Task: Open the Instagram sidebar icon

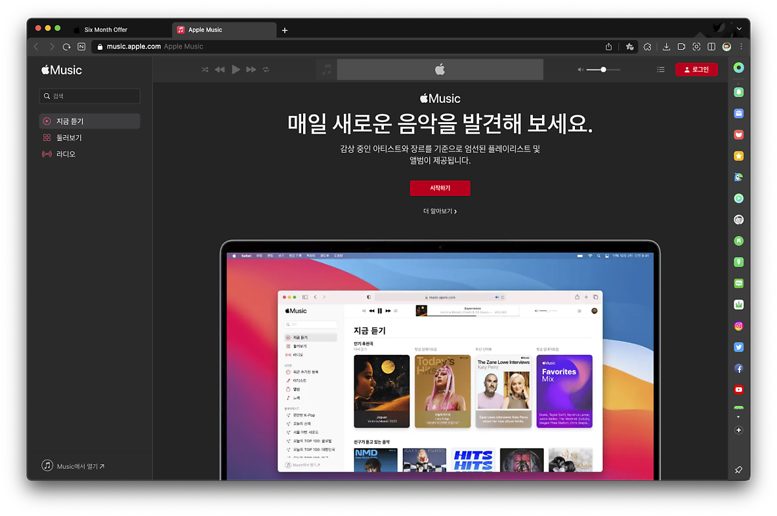Action: (x=739, y=326)
